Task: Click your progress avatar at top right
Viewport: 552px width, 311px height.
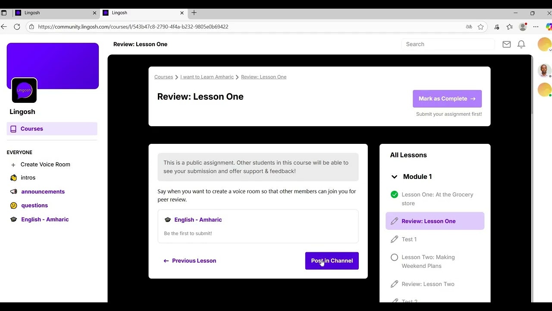Action: [544, 44]
